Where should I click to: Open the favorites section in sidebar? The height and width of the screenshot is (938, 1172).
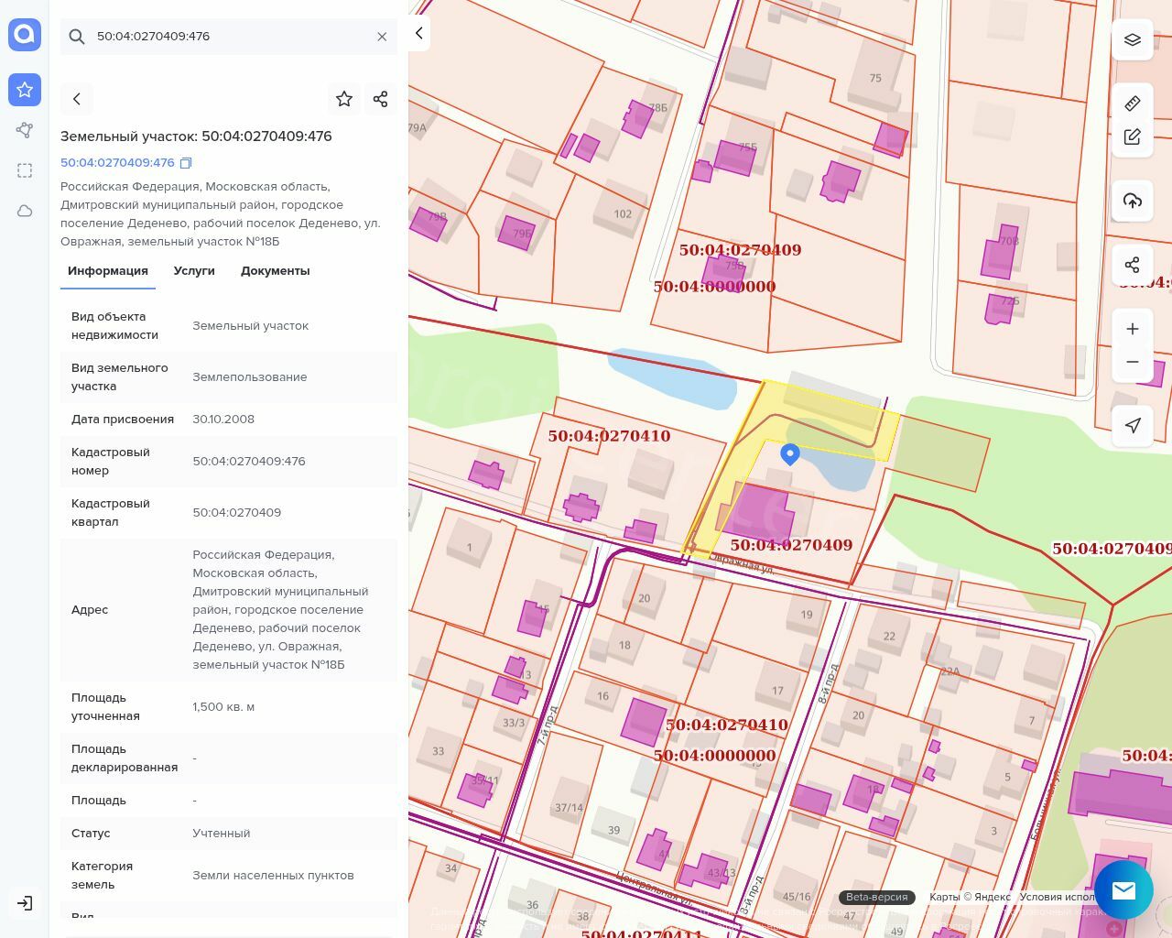[25, 90]
